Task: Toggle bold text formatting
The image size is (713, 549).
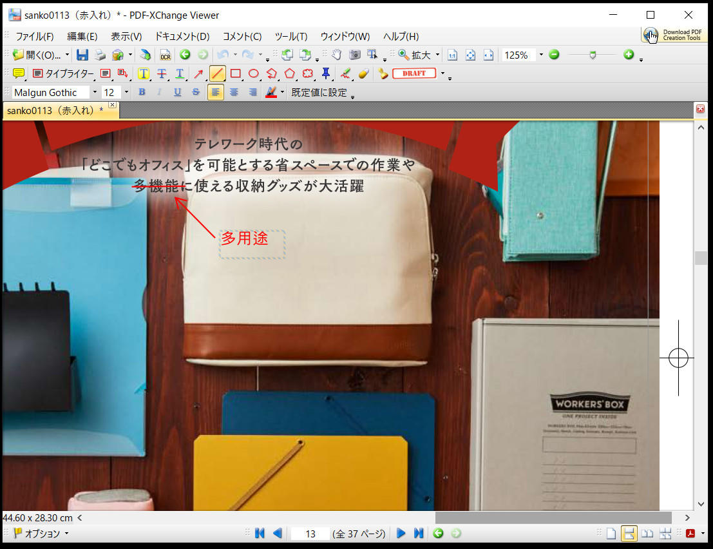Action: tap(142, 92)
